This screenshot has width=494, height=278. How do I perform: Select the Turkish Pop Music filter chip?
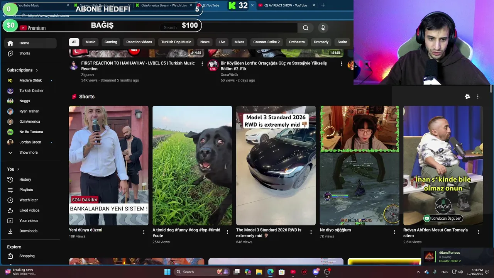pos(176,42)
